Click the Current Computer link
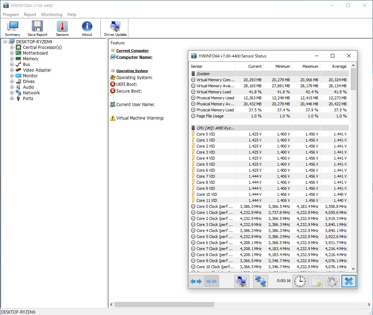373x315 pixels. [132, 50]
